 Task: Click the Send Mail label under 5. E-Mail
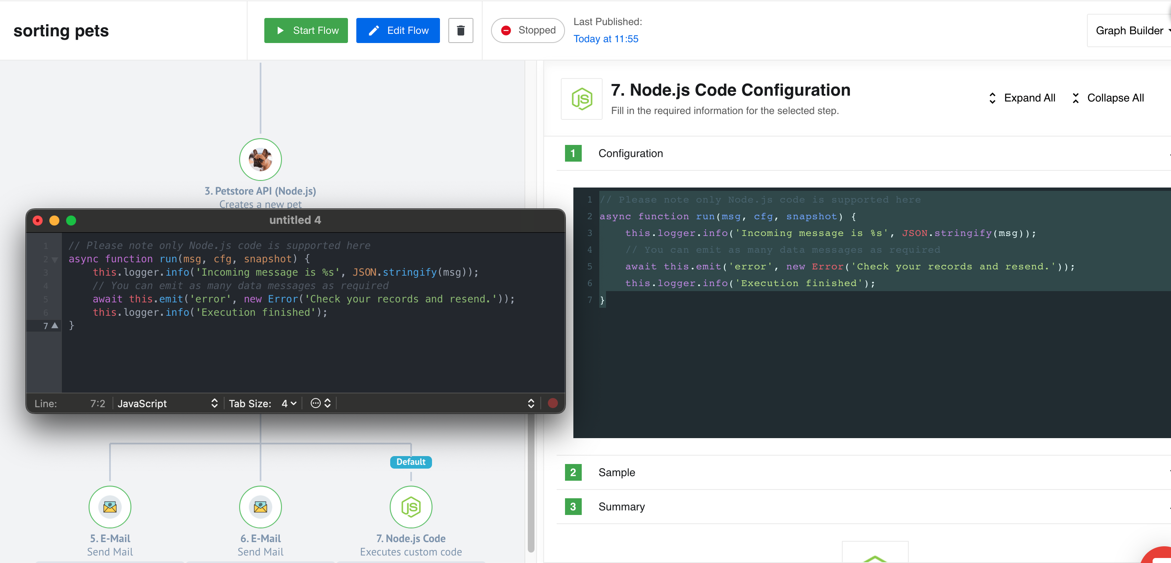tap(110, 552)
